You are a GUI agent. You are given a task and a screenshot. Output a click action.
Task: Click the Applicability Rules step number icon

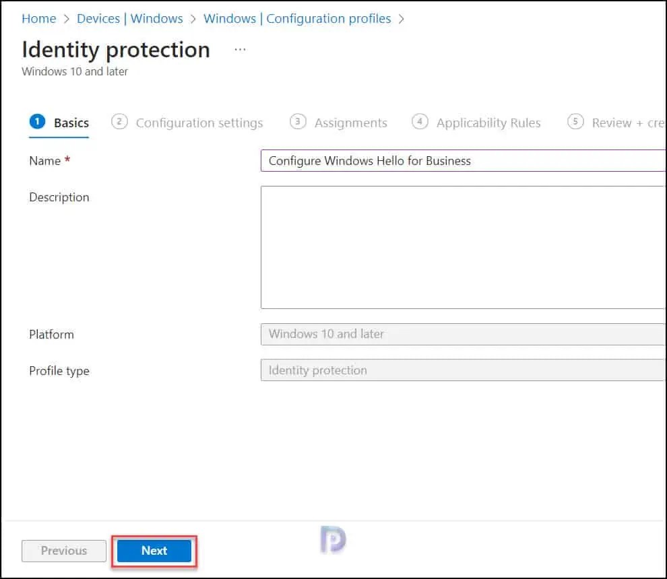(420, 122)
